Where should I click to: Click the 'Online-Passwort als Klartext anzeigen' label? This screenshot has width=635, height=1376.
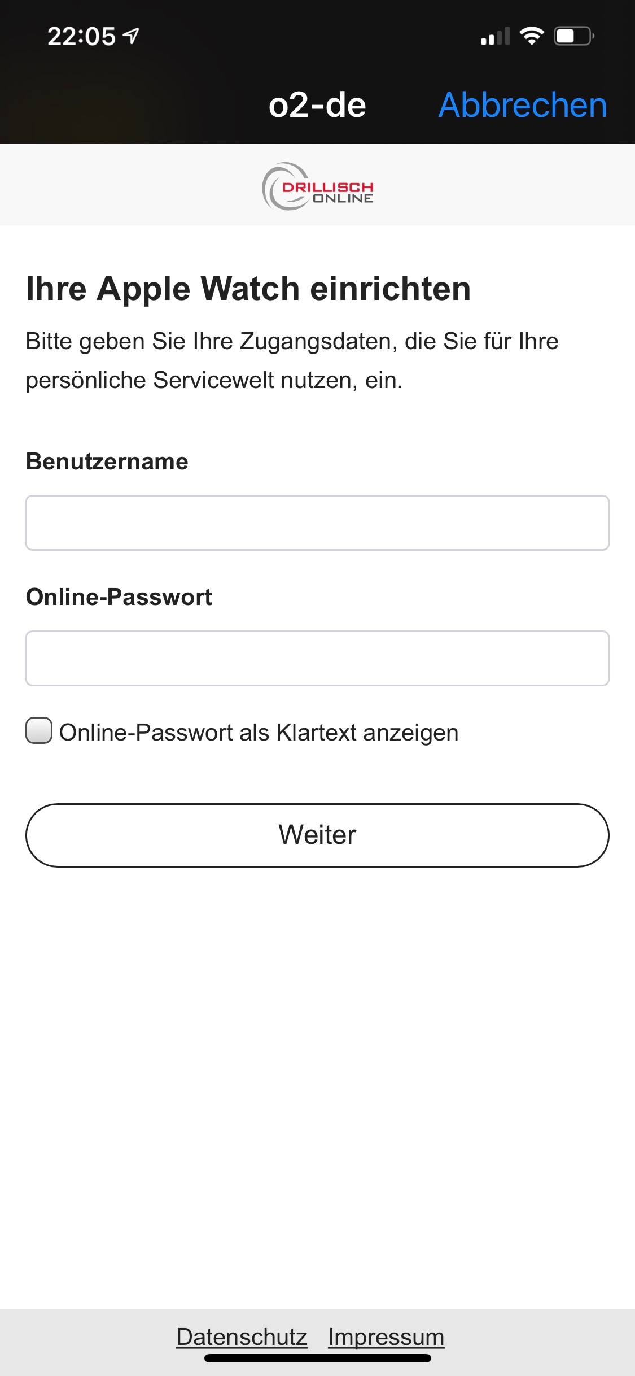tap(259, 733)
